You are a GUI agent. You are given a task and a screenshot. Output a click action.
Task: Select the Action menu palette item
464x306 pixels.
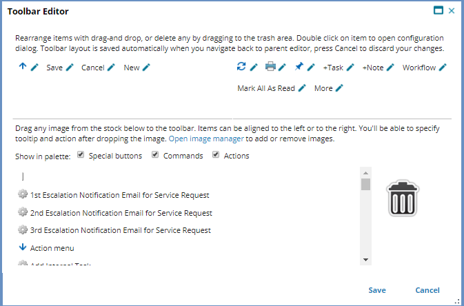tap(52, 247)
